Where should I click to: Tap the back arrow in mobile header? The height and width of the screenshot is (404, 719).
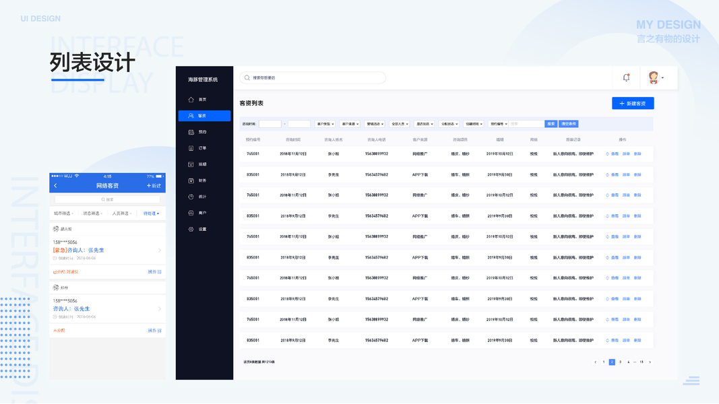pos(55,186)
